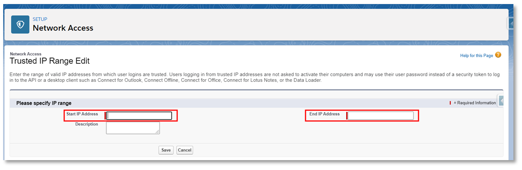The image size is (522, 170).
Task: Click into the Start IP Address field
Action: 140,116
